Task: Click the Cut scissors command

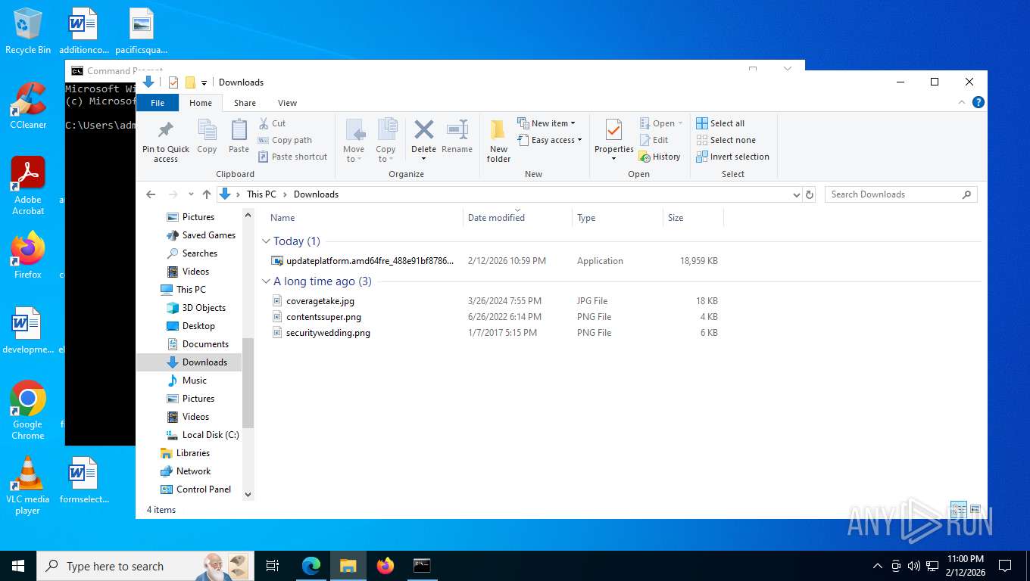Action: [272, 123]
